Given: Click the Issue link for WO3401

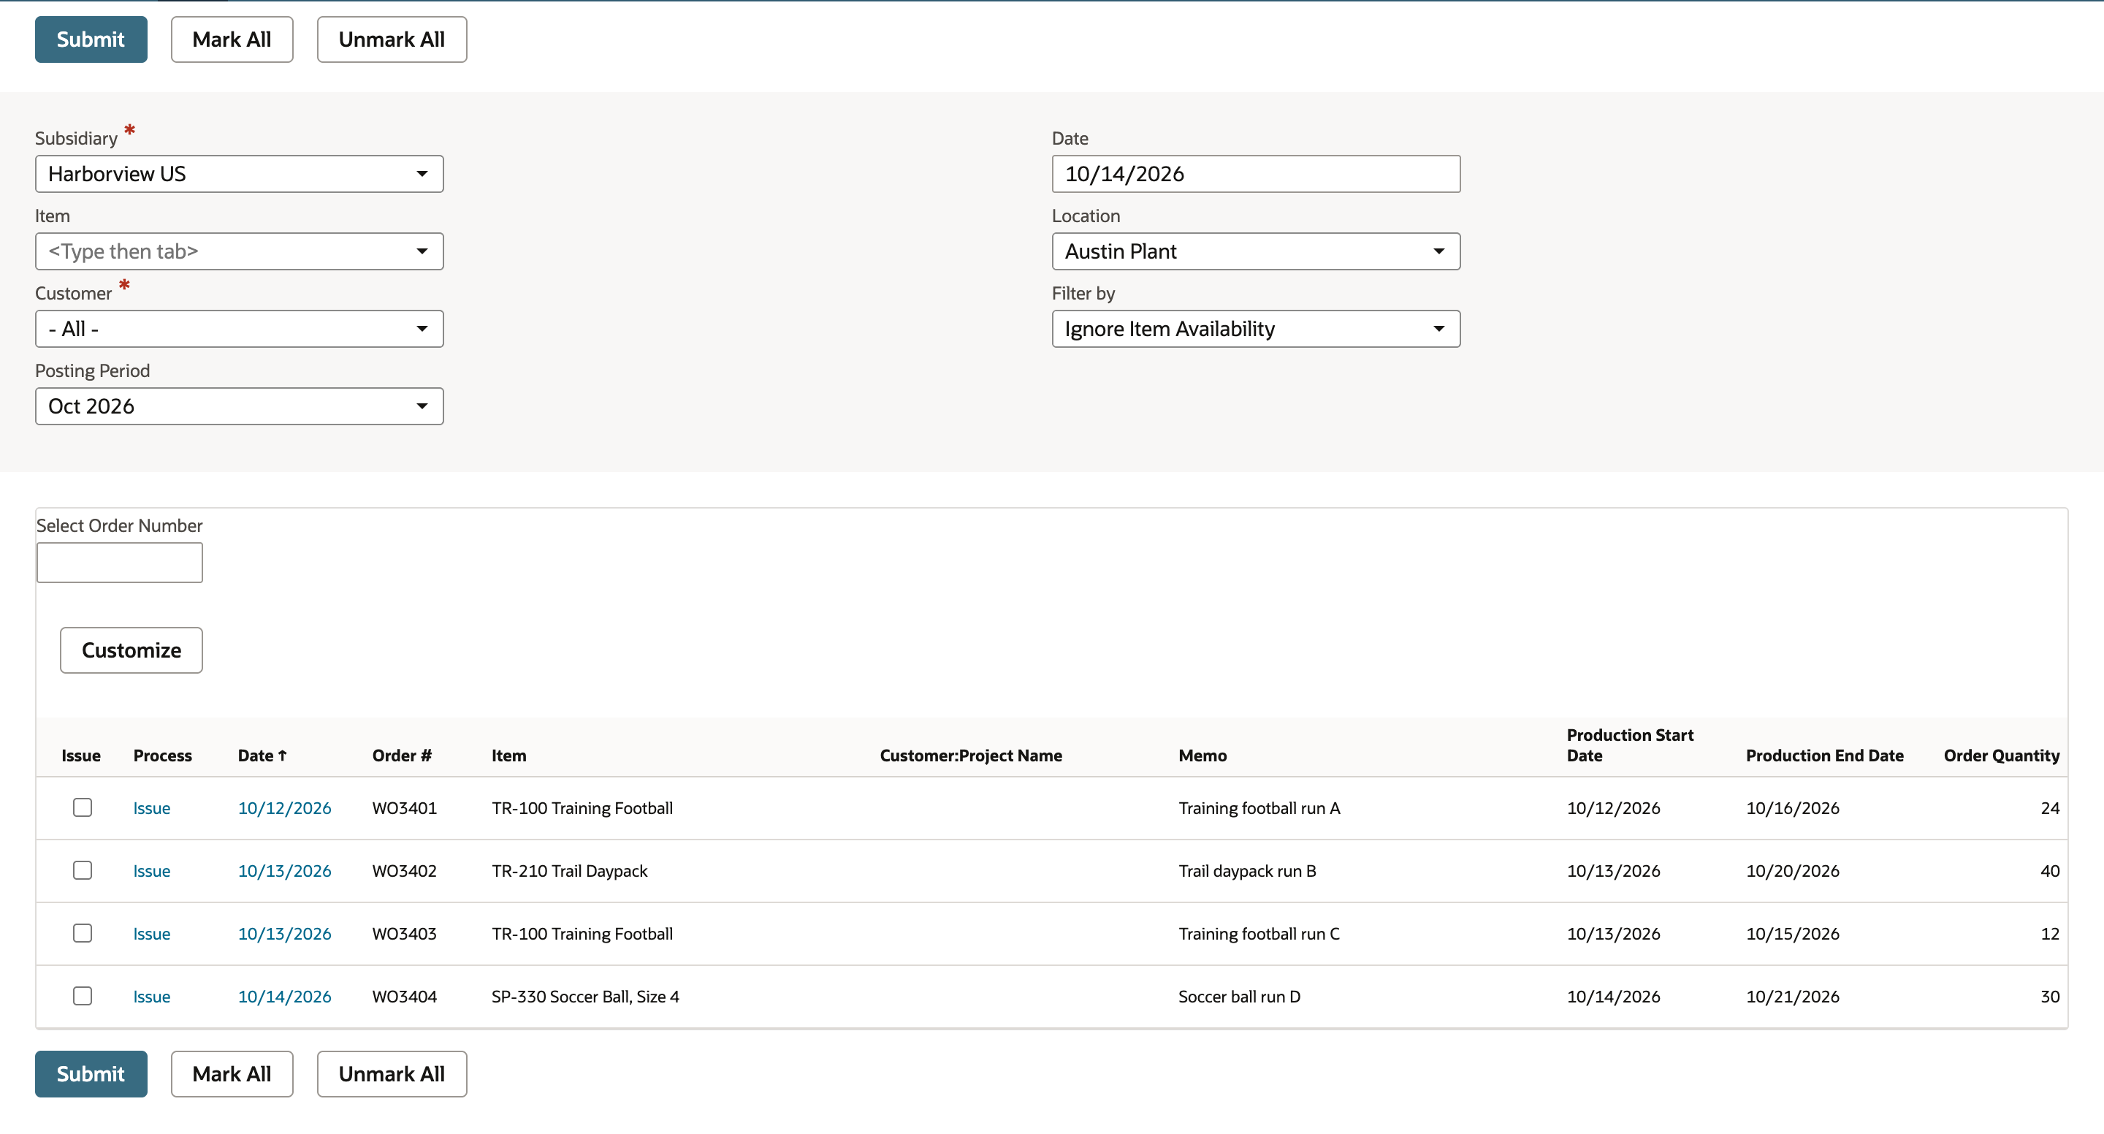Looking at the screenshot, I should click(x=152, y=808).
